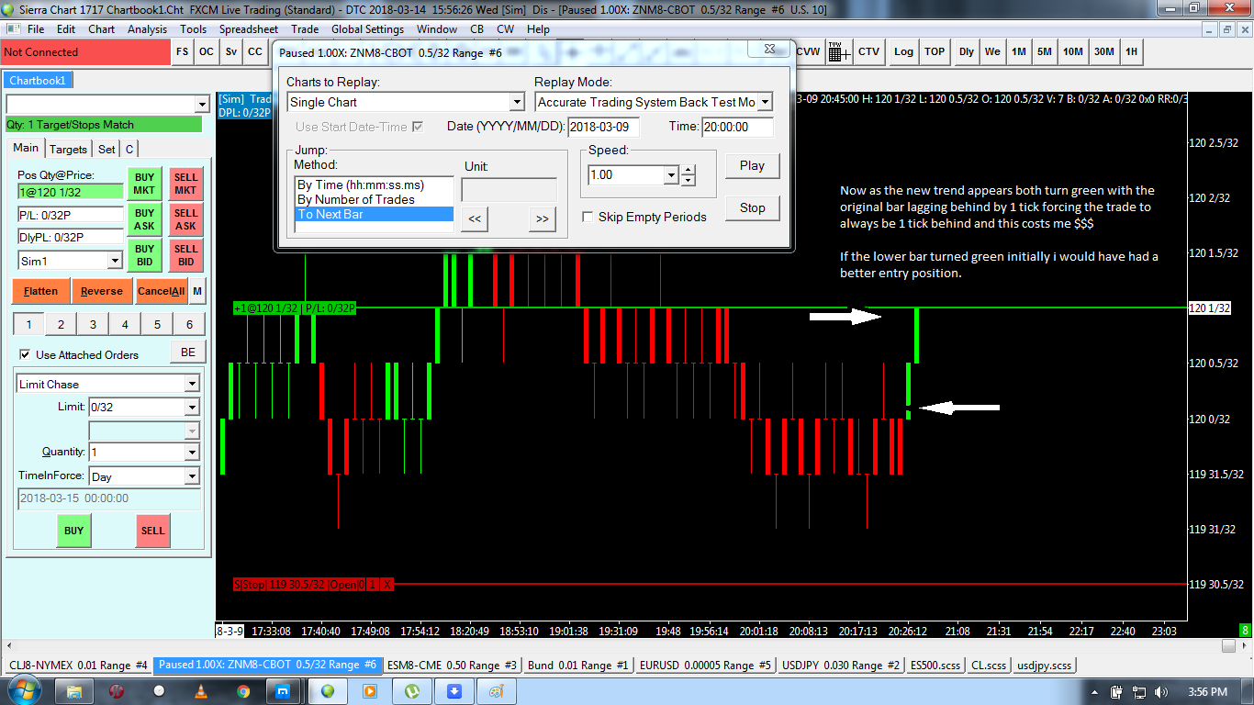Open the Limit Chase order type dropdown
Image resolution: width=1254 pixels, height=705 pixels.
(x=192, y=384)
